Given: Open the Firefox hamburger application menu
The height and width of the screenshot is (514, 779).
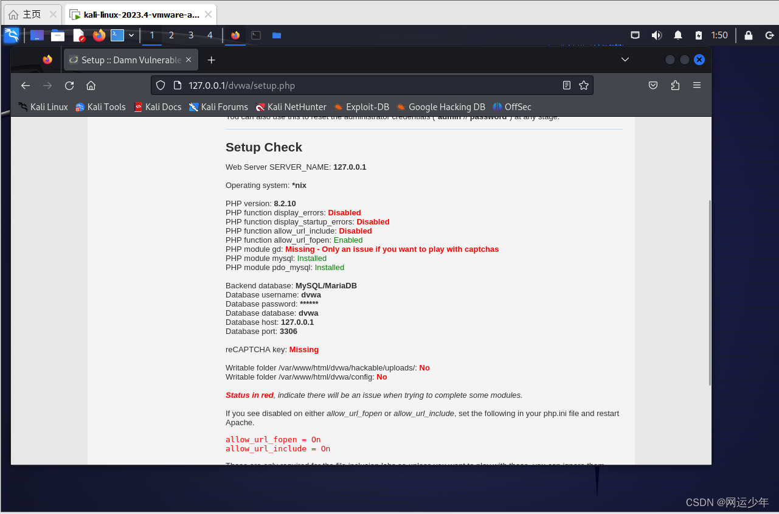Looking at the screenshot, I should coord(697,85).
